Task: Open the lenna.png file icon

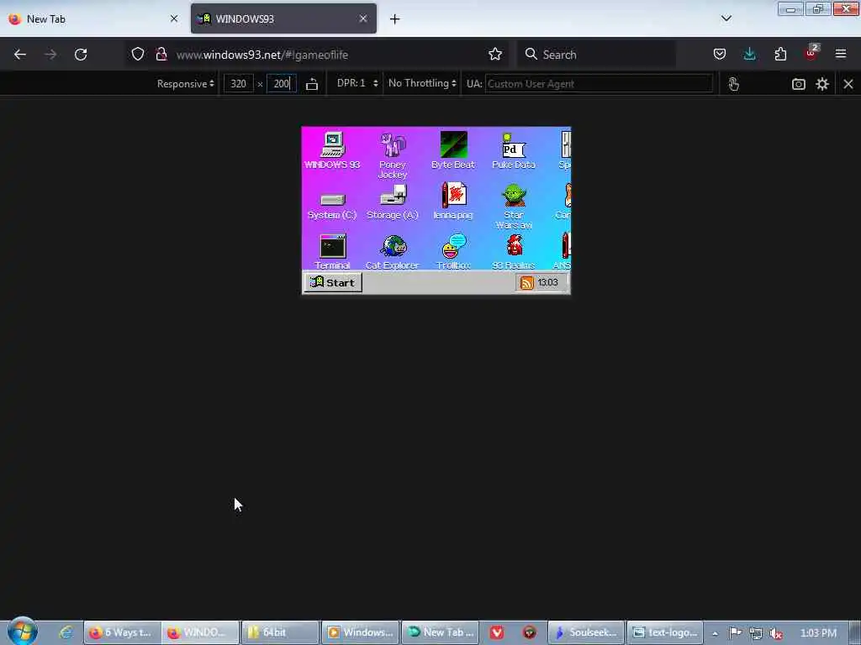Action: pyautogui.click(x=453, y=201)
